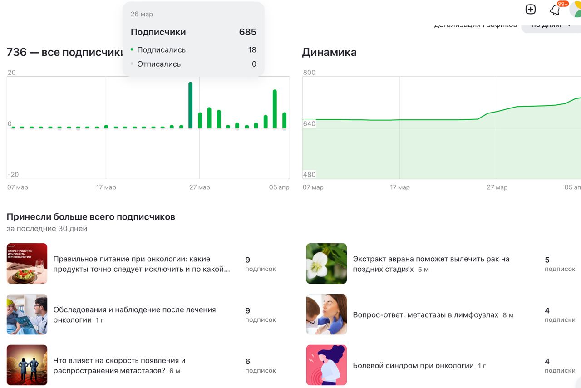Click the 'Подписались' row in the tooltip
Viewport: 581px width, 388px height.
(x=193, y=50)
